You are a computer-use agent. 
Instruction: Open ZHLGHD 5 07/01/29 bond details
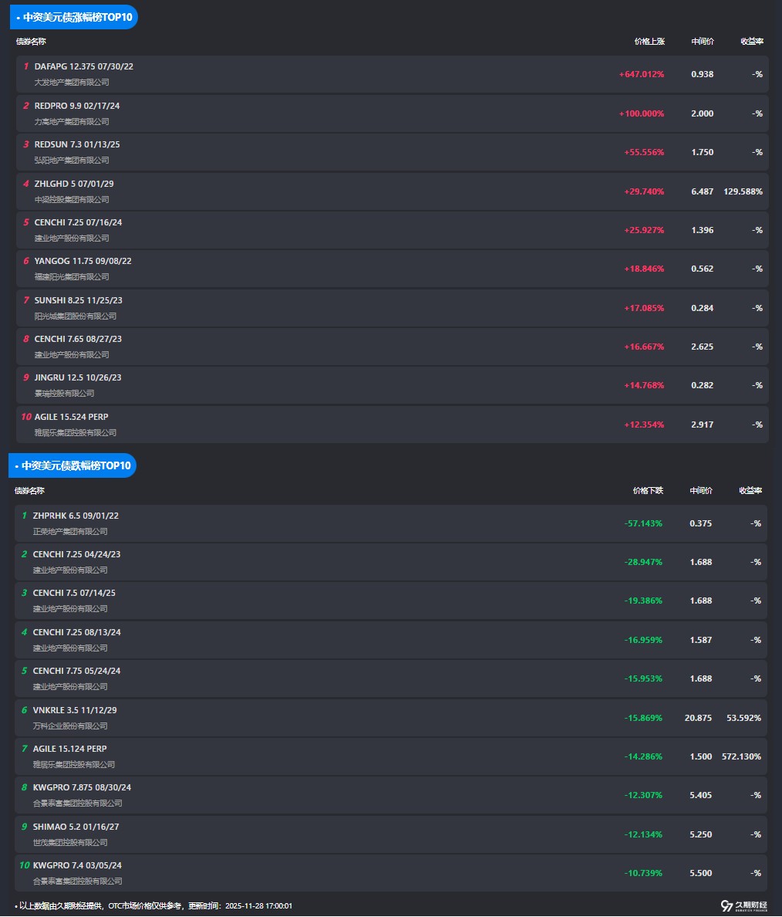(74, 184)
